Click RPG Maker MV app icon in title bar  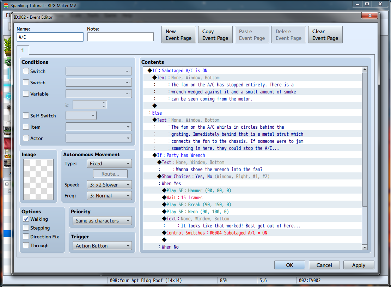[x=6, y=5]
